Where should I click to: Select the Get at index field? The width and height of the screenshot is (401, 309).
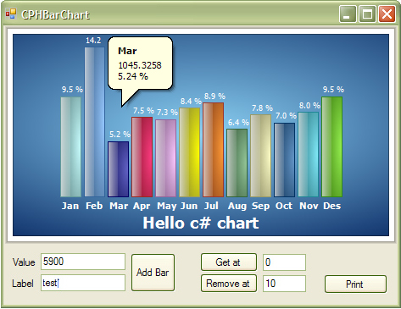pos(284,262)
